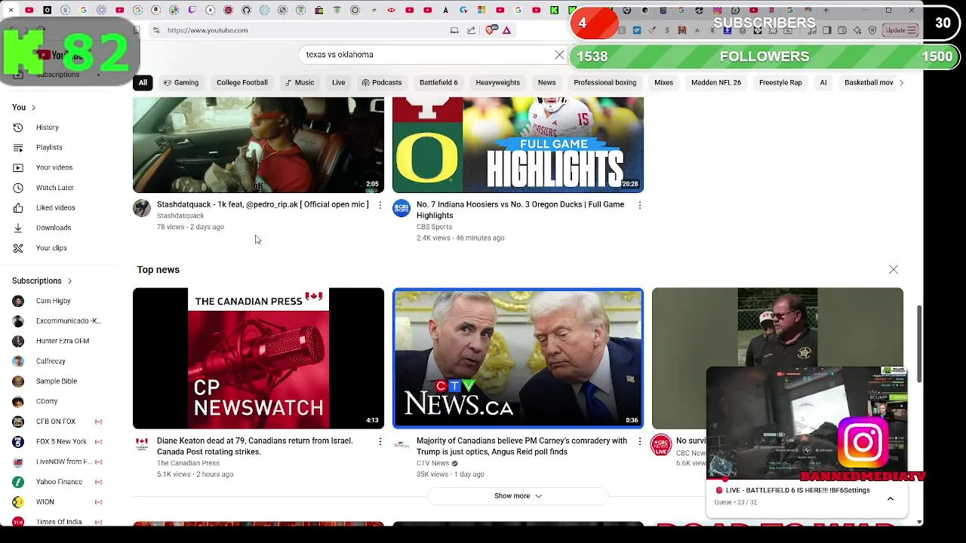966x543 pixels.
Task: Open the Stashdatquack 1k feat video title
Action: coord(263,204)
